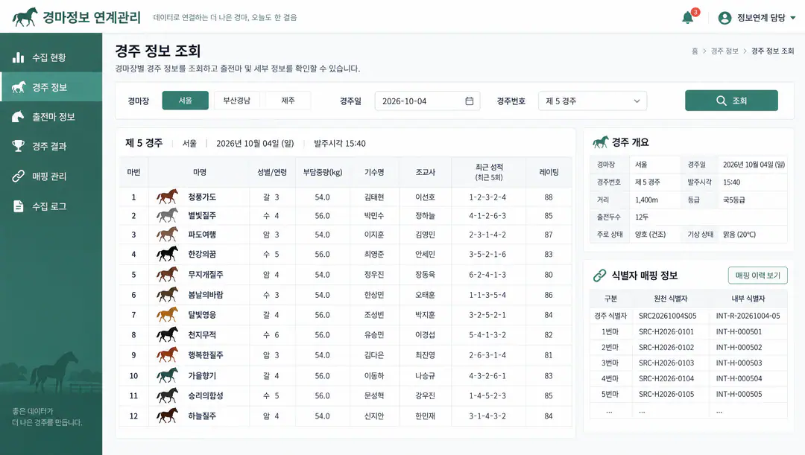
Task: Click the bar chart icon beside 수집 현황
Action: tap(18, 57)
